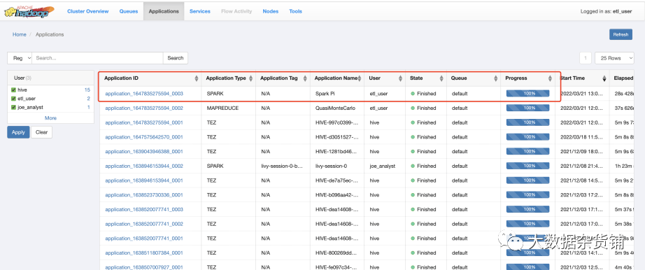Click the Clear filter button

pyautogui.click(x=41, y=132)
